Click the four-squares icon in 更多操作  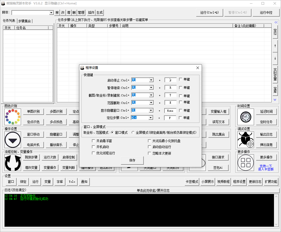click(245, 163)
